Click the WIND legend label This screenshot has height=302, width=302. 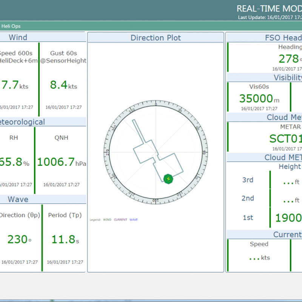[107, 220]
